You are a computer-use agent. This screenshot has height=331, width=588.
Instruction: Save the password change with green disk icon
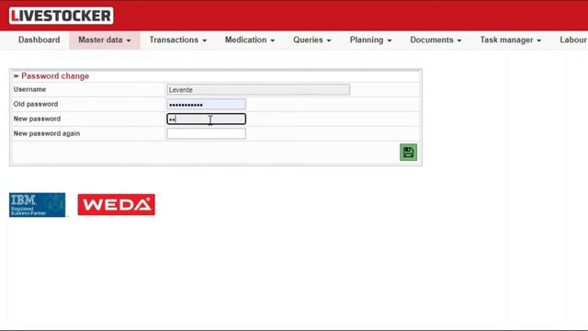(408, 153)
